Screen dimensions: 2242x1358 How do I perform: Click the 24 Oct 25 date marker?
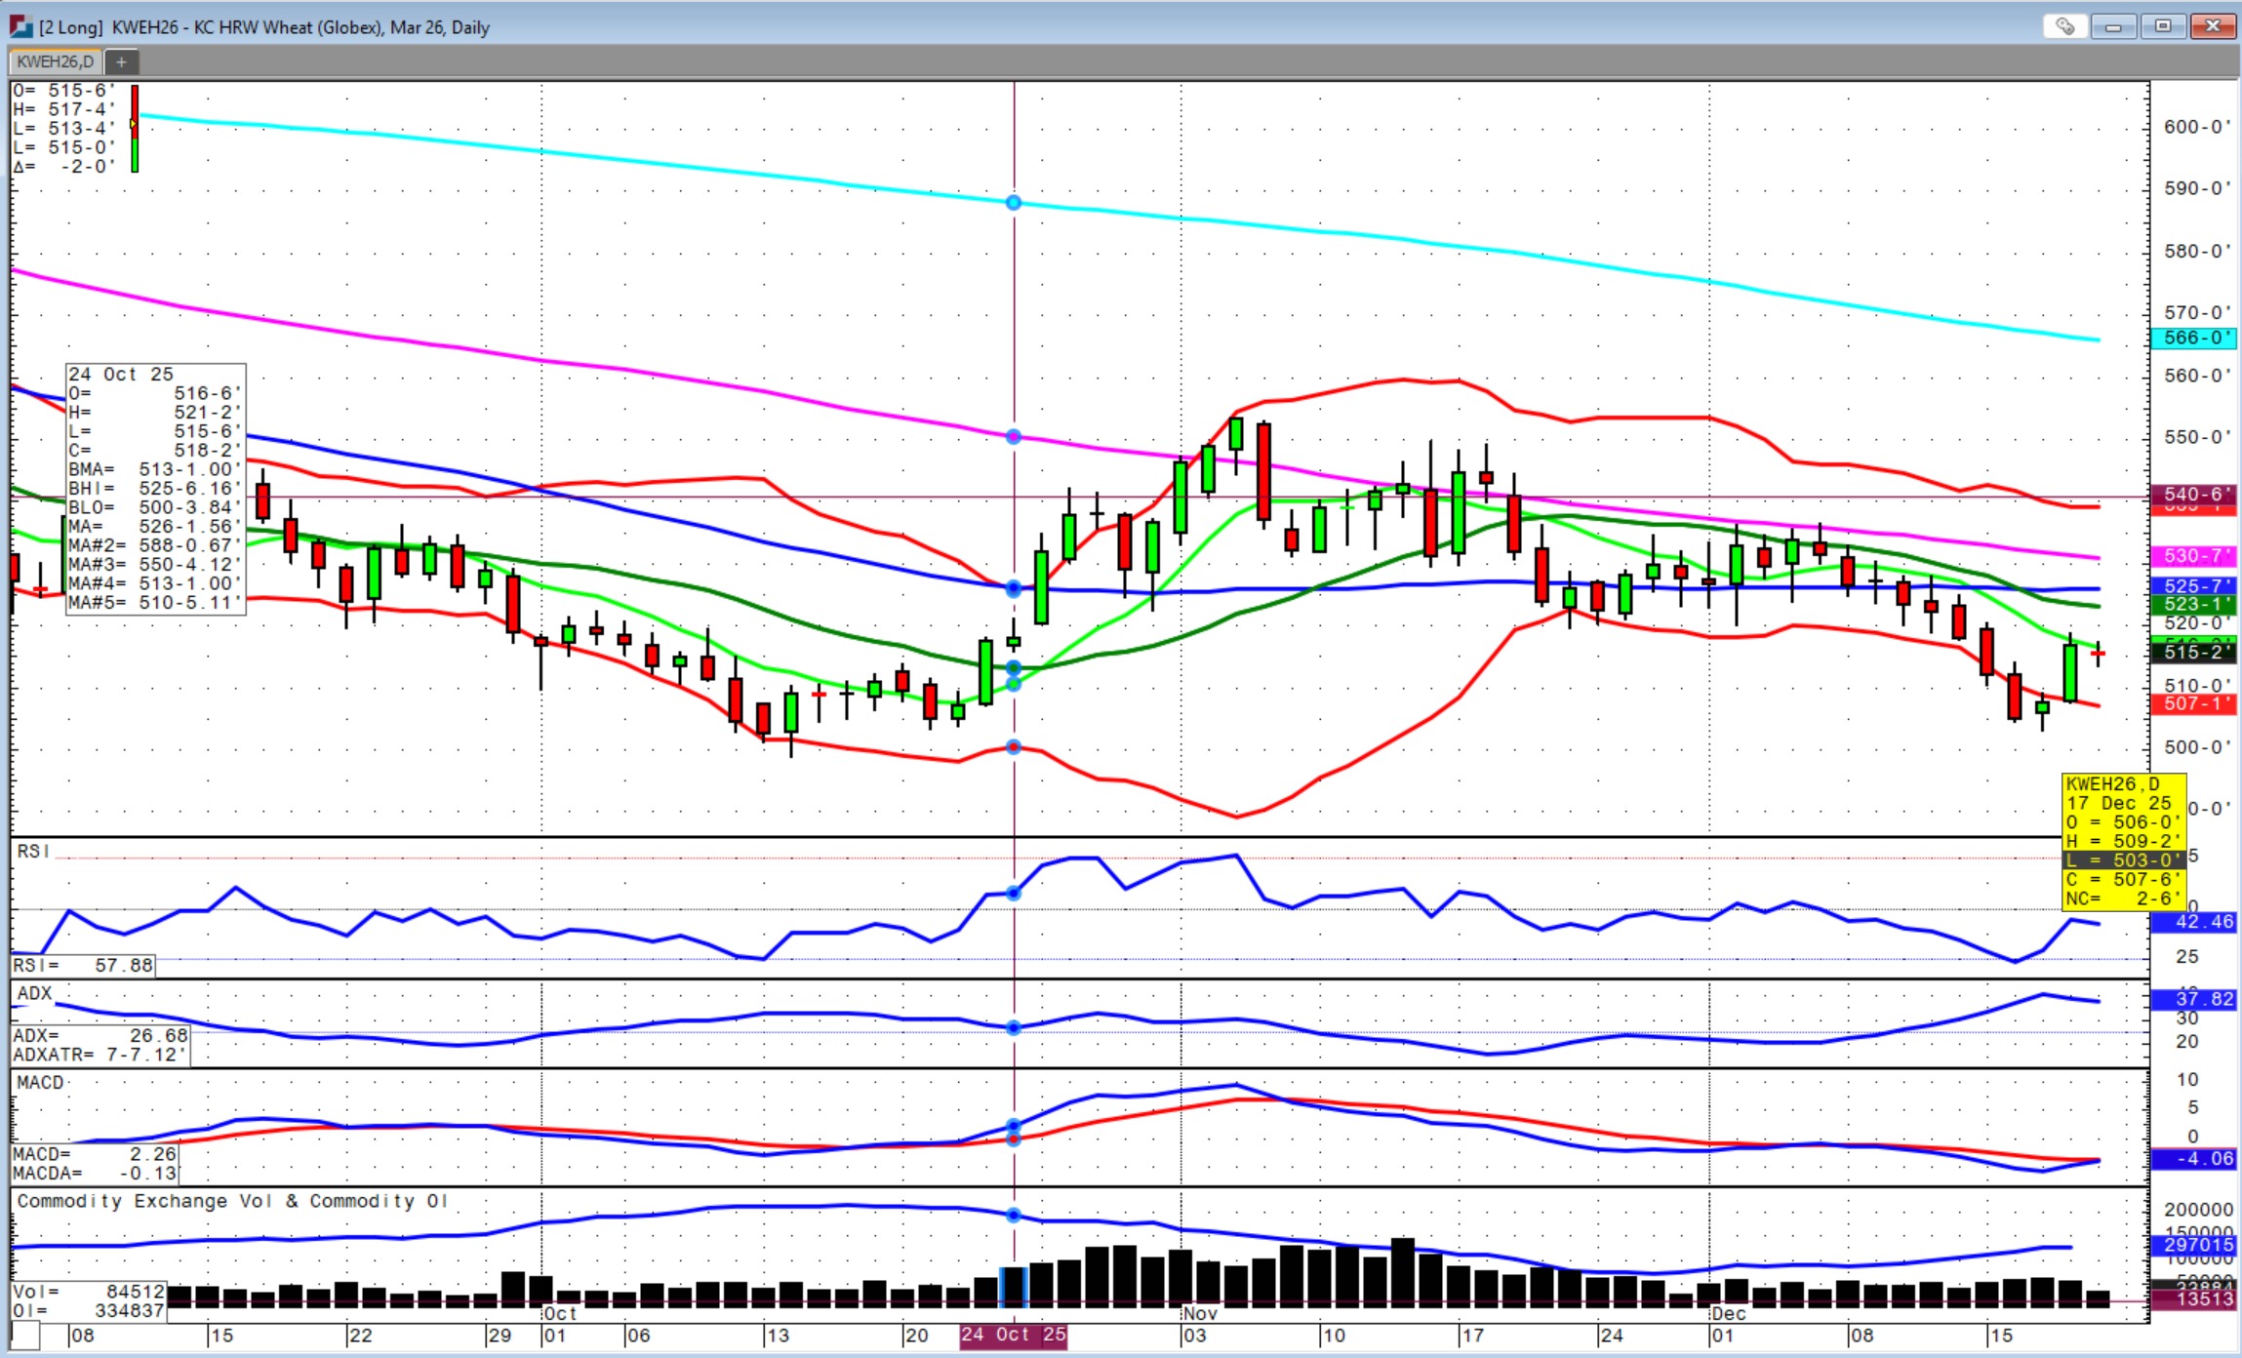pos(1013,1335)
